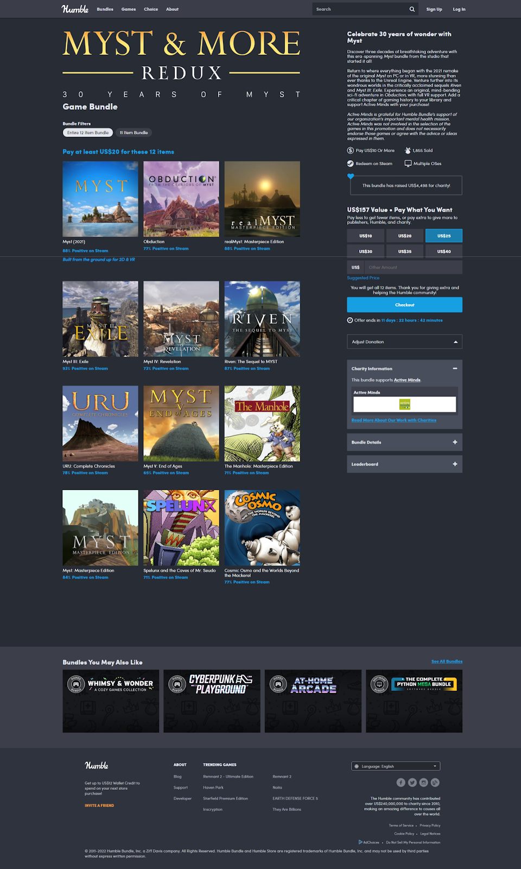
Task: Open the Games menu
Action: point(129,9)
